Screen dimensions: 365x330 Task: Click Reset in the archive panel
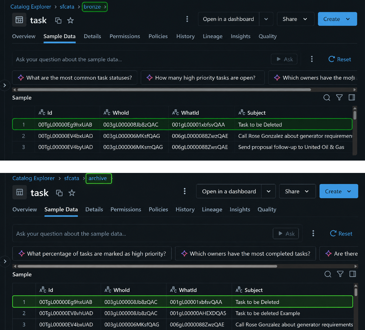coord(341,234)
